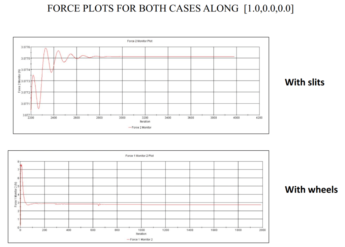The height and width of the screenshot is (247, 345).
Task: Click the 'Force 2 Monitor (N)' y-axis label
Action: click(x=18, y=81)
